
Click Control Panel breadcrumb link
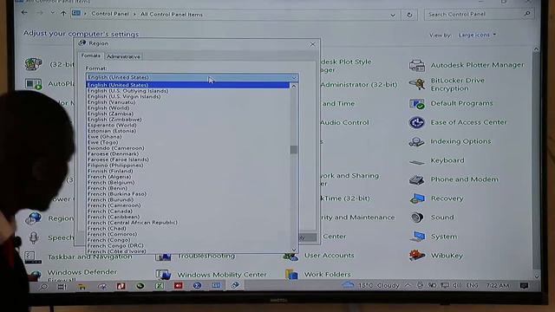click(110, 14)
